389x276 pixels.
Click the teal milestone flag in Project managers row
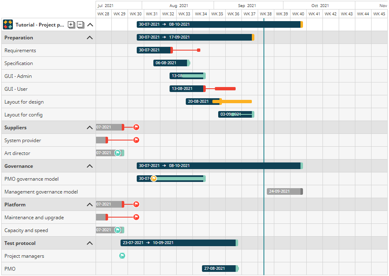click(122, 256)
